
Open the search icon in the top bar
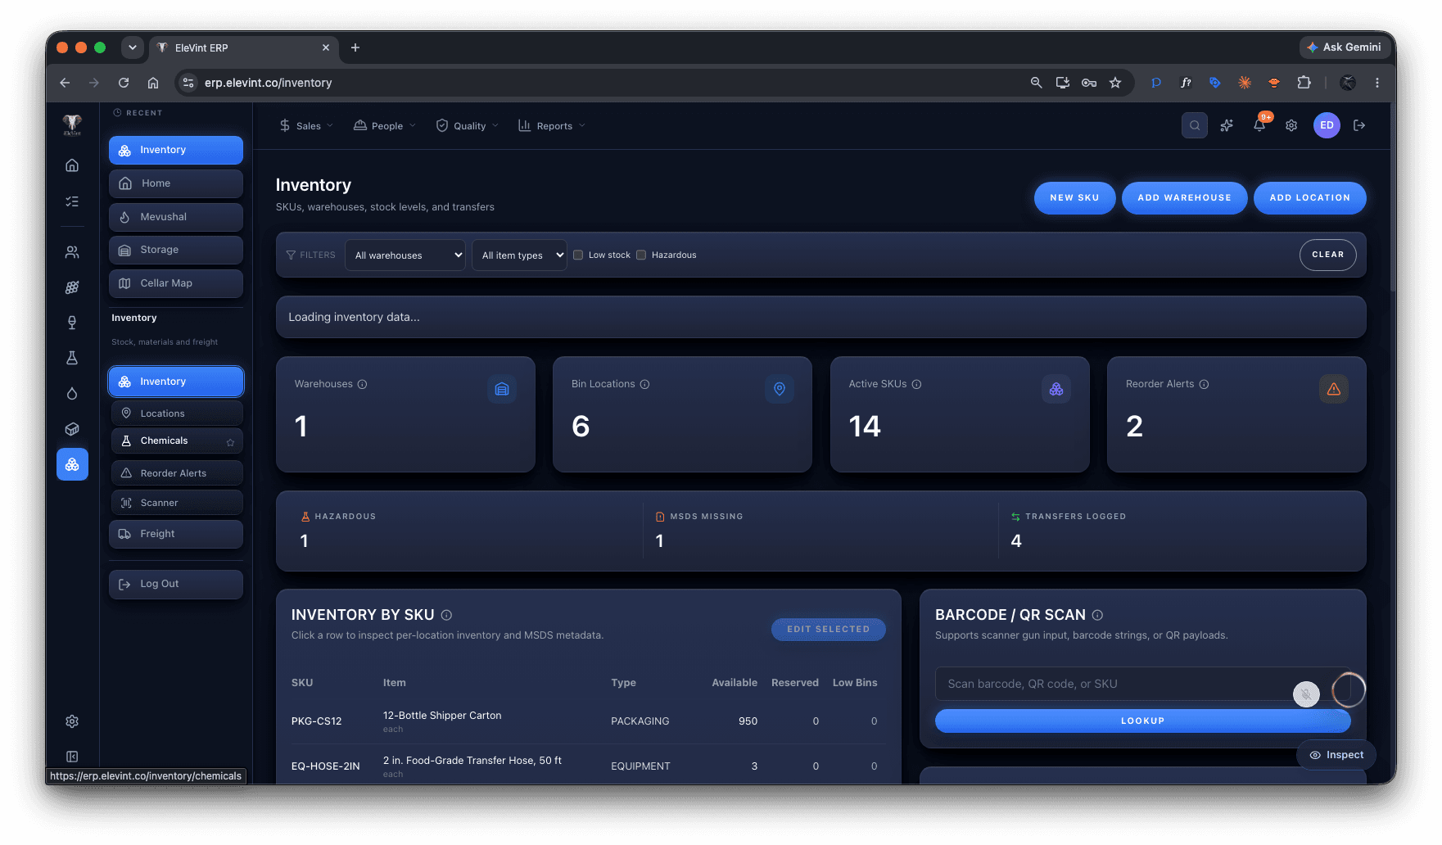point(1195,125)
